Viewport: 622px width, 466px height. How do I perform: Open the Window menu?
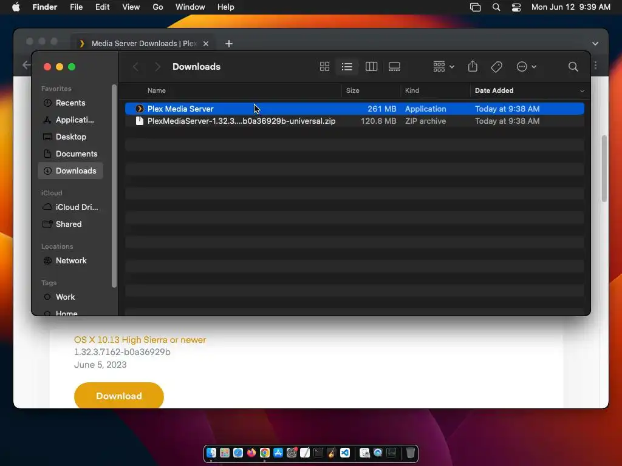(190, 7)
